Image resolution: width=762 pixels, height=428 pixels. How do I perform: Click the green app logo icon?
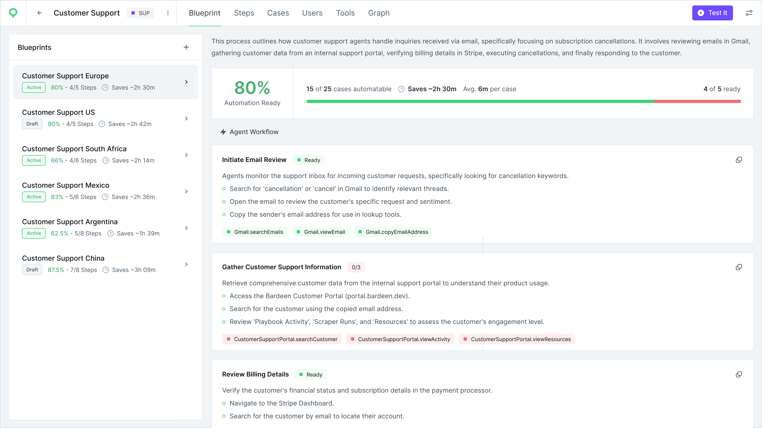click(x=13, y=13)
